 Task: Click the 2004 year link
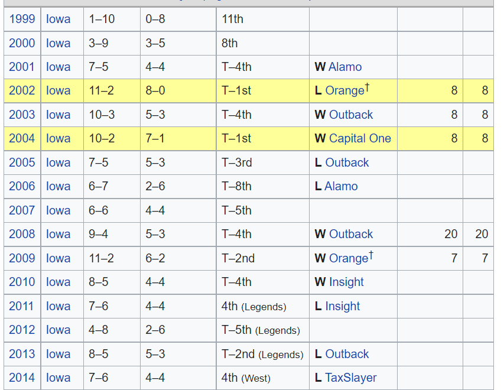(x=22, y=138)
